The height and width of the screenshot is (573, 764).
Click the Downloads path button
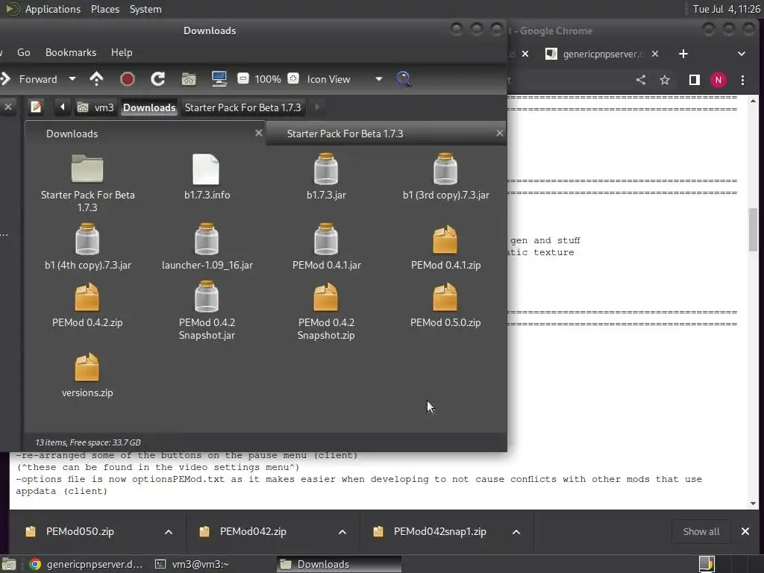click(x=149, y=107)
